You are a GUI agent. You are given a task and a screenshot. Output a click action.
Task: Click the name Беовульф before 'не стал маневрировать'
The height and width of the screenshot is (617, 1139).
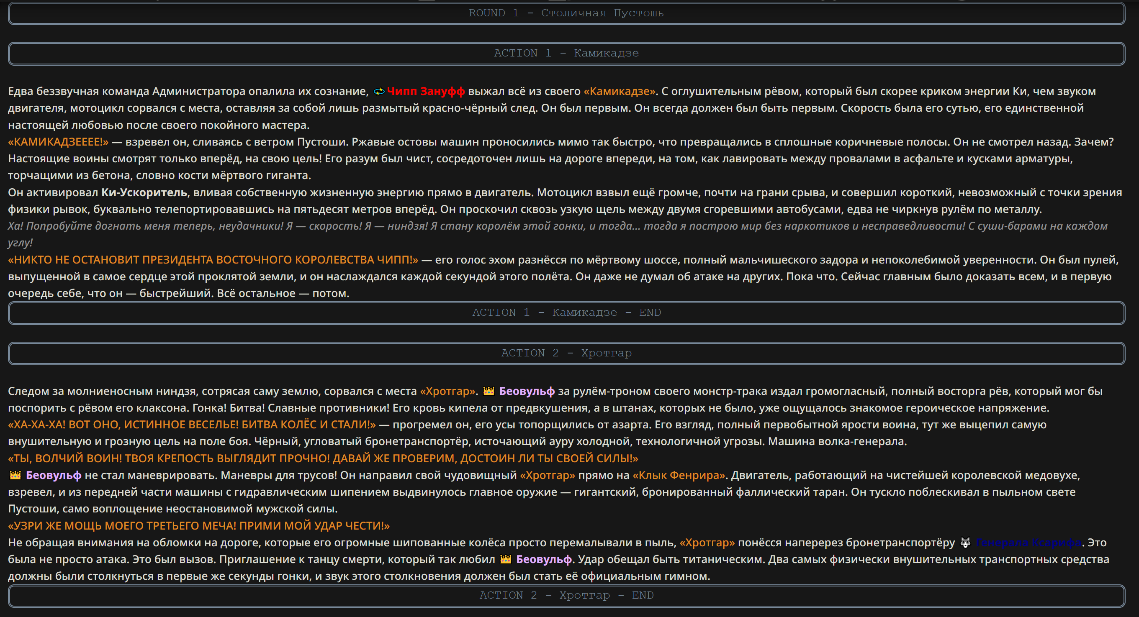click(54, 475)
